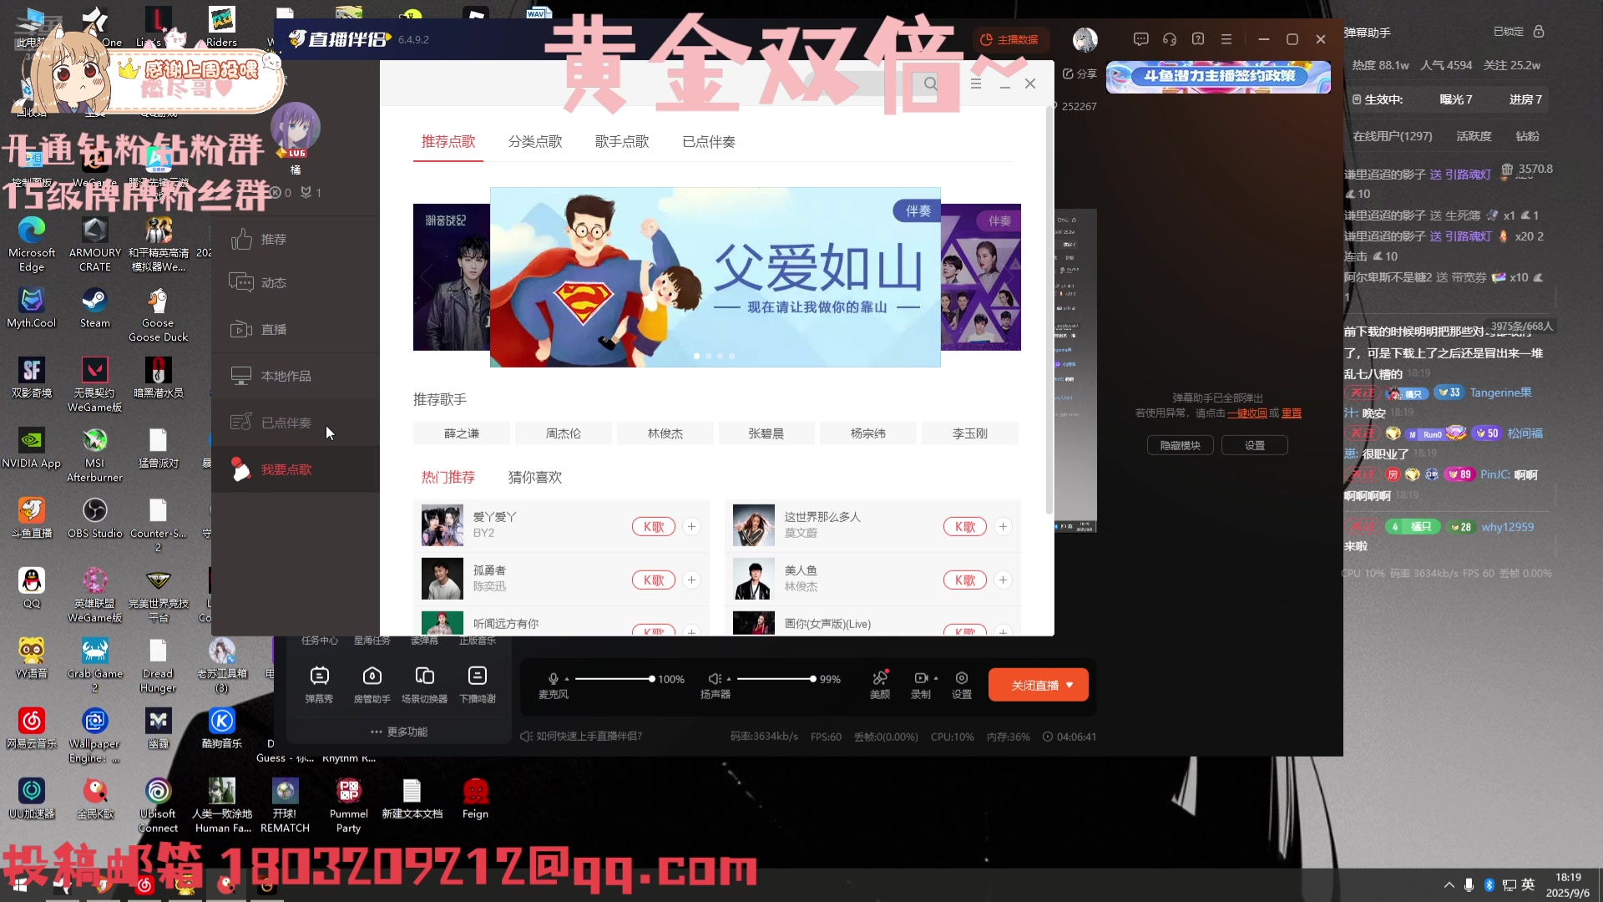The width and height of the screenshot is (1603, 902).
Task: Select 我要点歌 in the sidebar
Action: [295, 469]
